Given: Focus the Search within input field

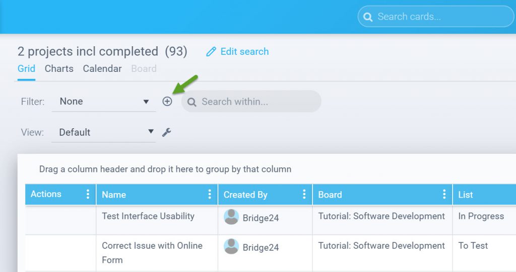Looking at the screenshot, I should 251,102.
